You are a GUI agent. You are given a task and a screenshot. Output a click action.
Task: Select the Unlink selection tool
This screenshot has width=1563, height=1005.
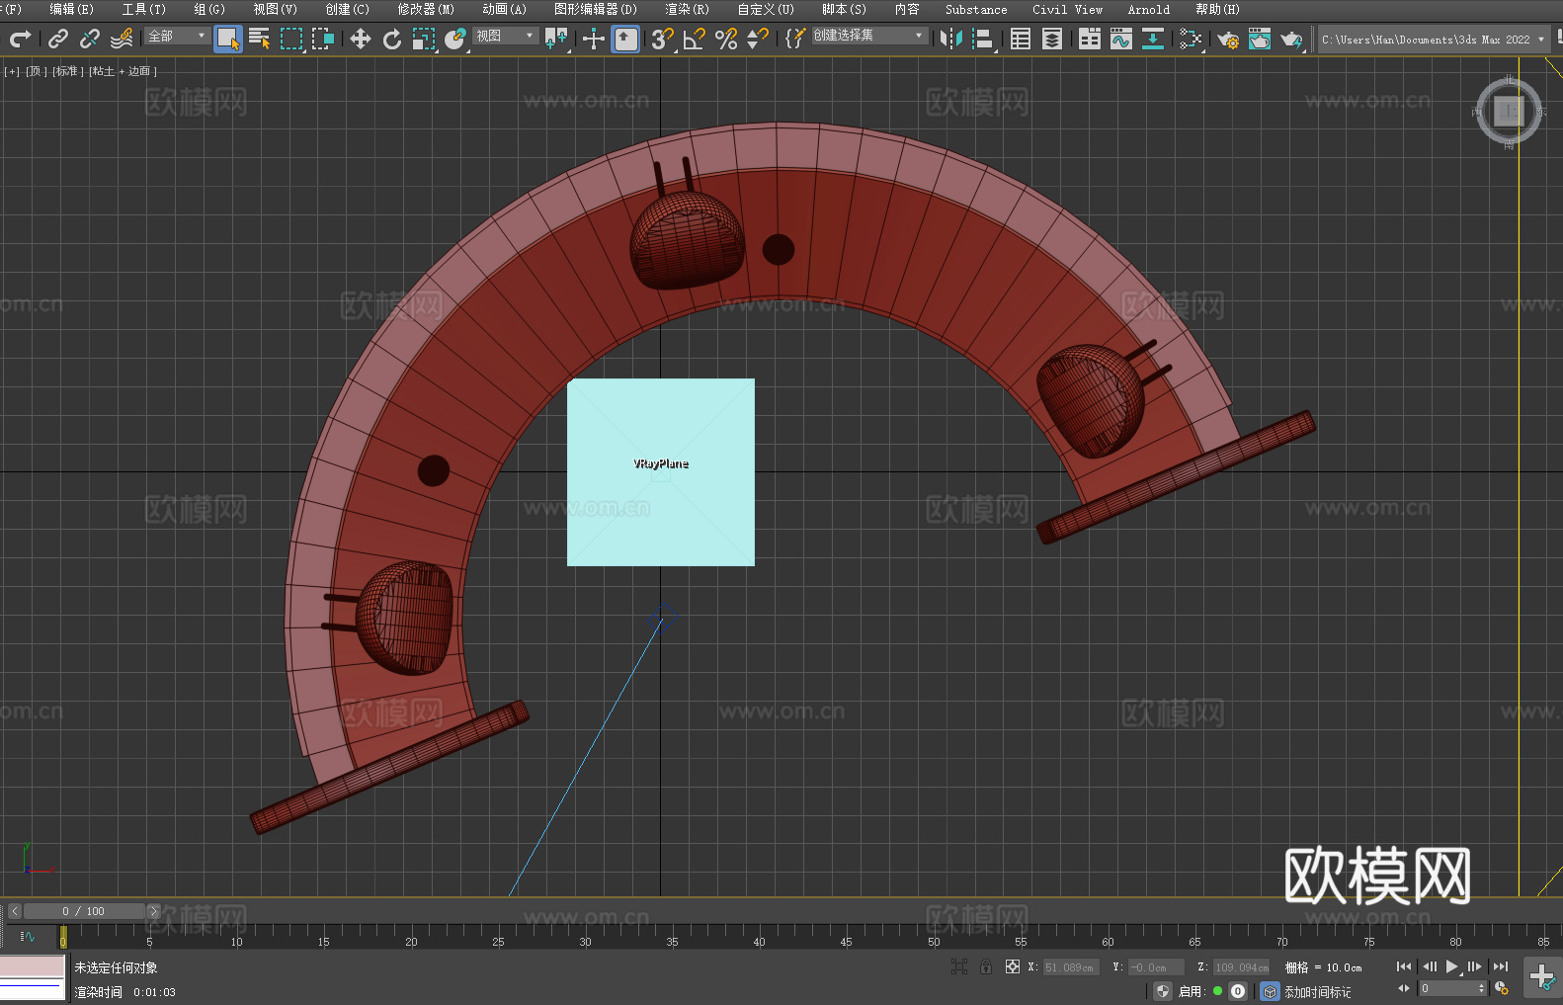(90, 39)
